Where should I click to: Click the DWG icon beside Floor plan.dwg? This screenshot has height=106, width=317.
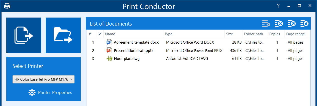[x=109, y=59]
